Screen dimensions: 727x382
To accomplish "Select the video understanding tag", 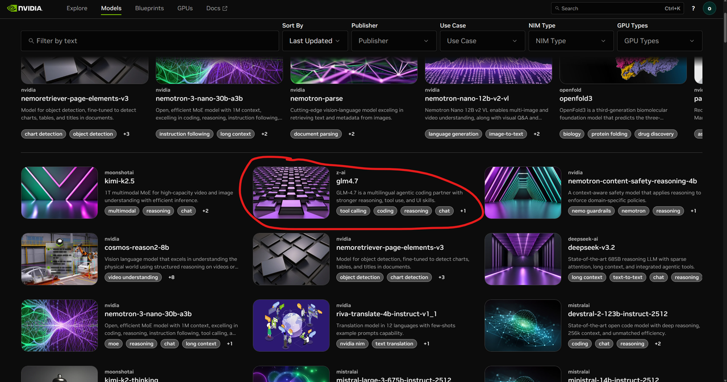I will click(133, 277).
